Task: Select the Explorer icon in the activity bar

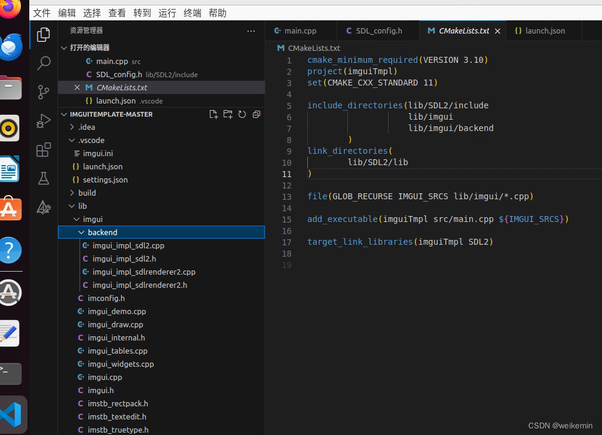Action: coord(42,35)
